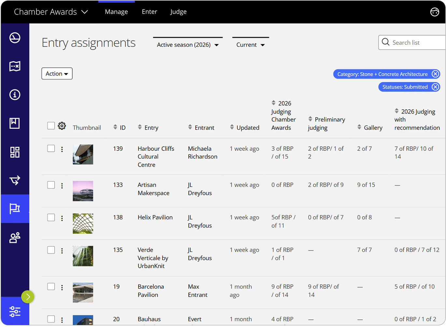The height and width of the screenshot is (327, 446).
Task: Open the Current filter dropdown
Action: pos(251,45)
